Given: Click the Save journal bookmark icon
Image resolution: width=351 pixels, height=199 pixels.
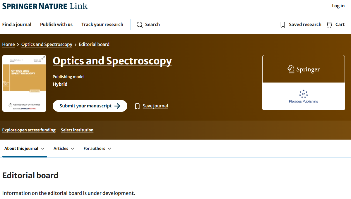Looking at the screenshot, I should (137, 106).
